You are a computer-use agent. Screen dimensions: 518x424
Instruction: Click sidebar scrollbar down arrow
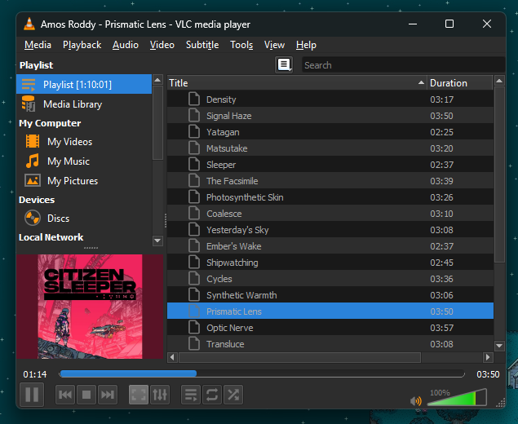point(157,241)
